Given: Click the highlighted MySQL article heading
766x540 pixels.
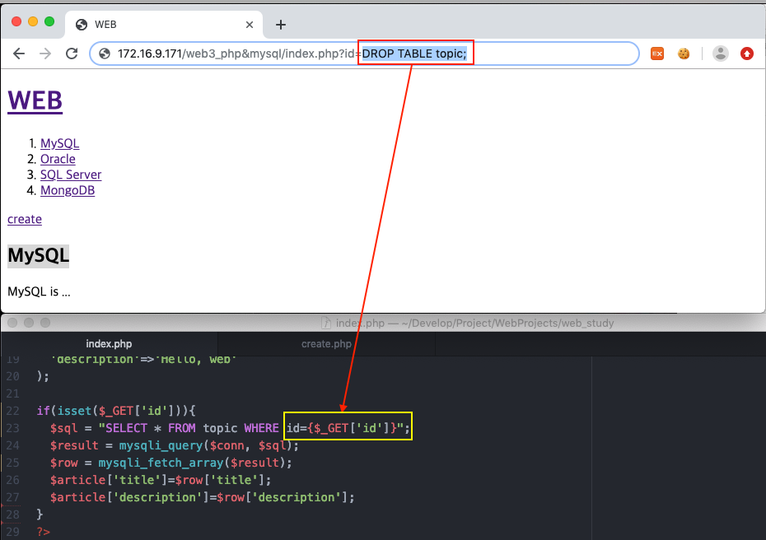Looking at the screenshot, I should [x=39, y=256].
